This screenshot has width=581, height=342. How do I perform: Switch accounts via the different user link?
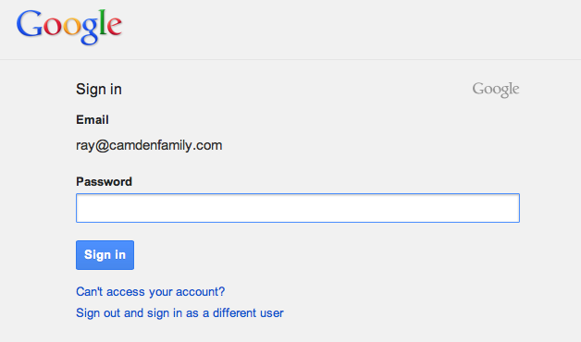[179, 313]
